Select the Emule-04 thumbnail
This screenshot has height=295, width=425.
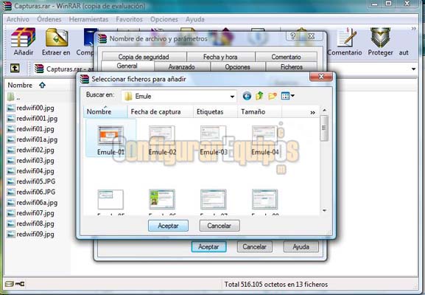coord(265,140)
